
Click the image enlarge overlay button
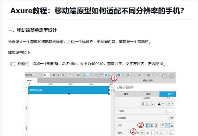[164, 76]
